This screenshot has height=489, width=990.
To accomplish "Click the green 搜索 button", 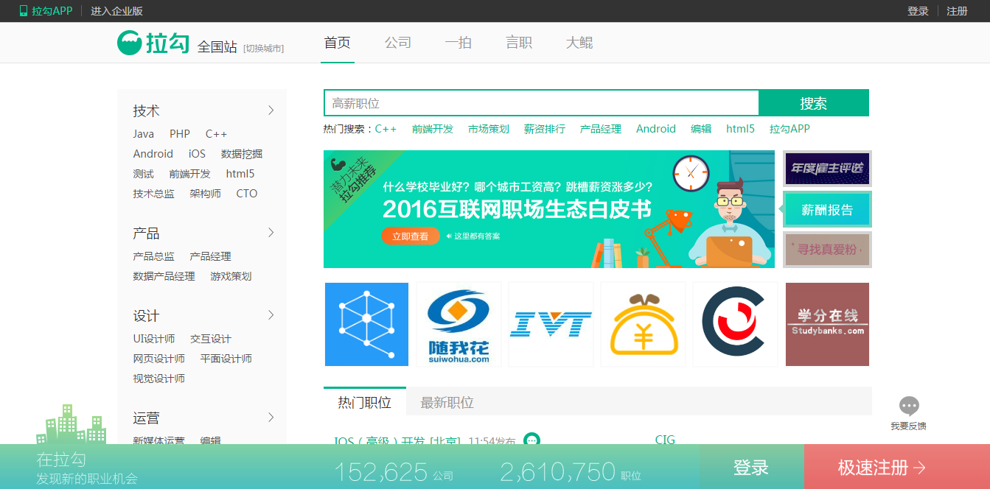I will [814, 103].
